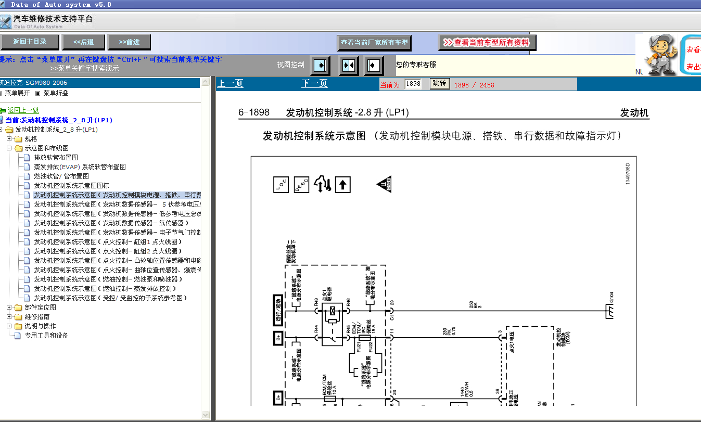Open schematic 发动机数据传感器－氧传感器
The image size is (701, 422).
(111, 223)
